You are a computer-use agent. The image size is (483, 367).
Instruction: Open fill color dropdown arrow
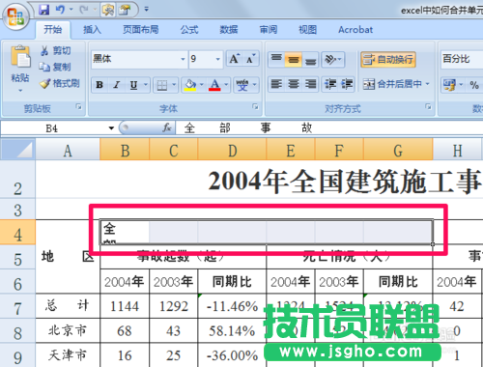tap(202, 85)
